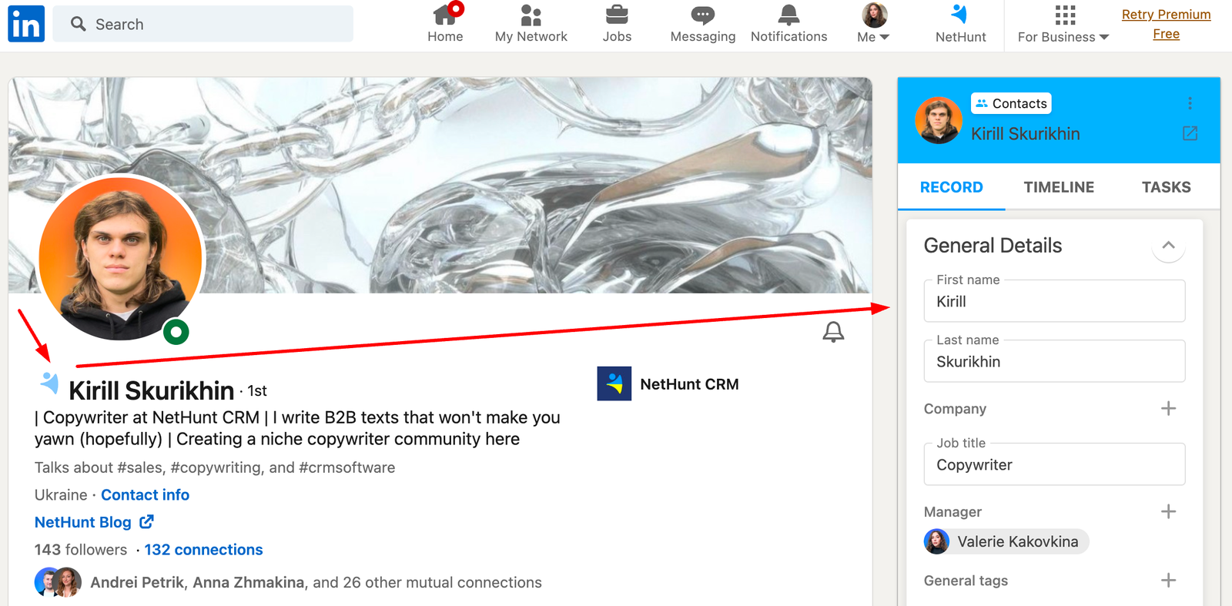
Task: Click the external link icon after NetHunt Blog
Action: pyautogui.click(x=146, y=522)
